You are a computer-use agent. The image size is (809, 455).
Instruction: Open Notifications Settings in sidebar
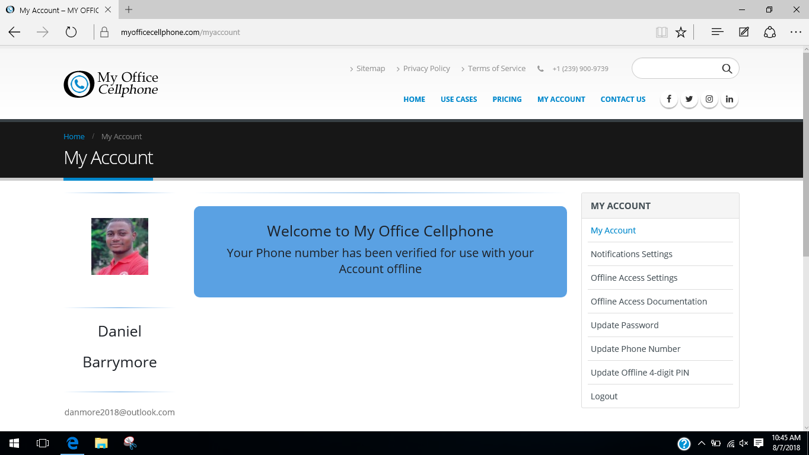(x=632, y=254)
